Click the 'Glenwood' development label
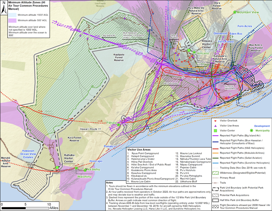 [x=220, y=33]
